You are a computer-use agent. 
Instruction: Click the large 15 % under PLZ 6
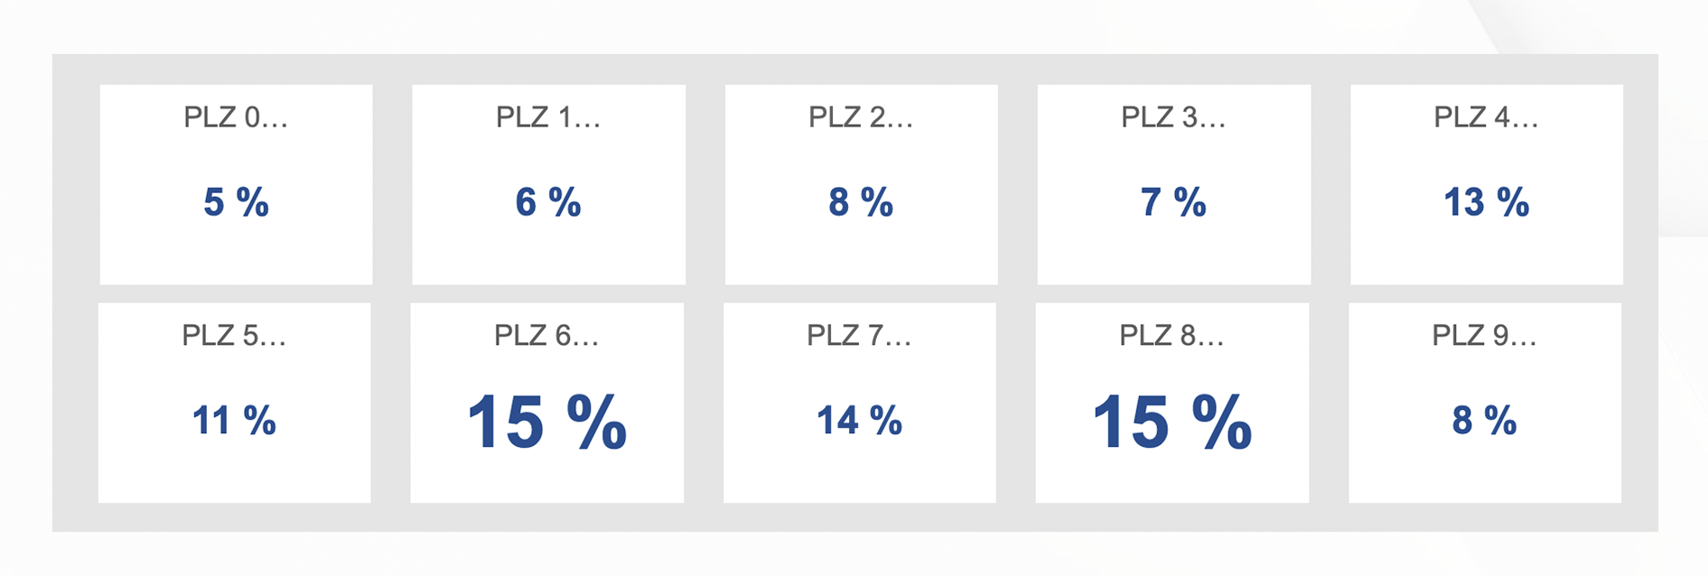(546, 422)
